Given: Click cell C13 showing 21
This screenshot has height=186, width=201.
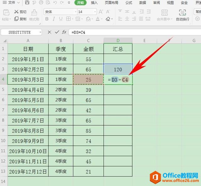Looking at the screenshot, I should click(88, 172).
